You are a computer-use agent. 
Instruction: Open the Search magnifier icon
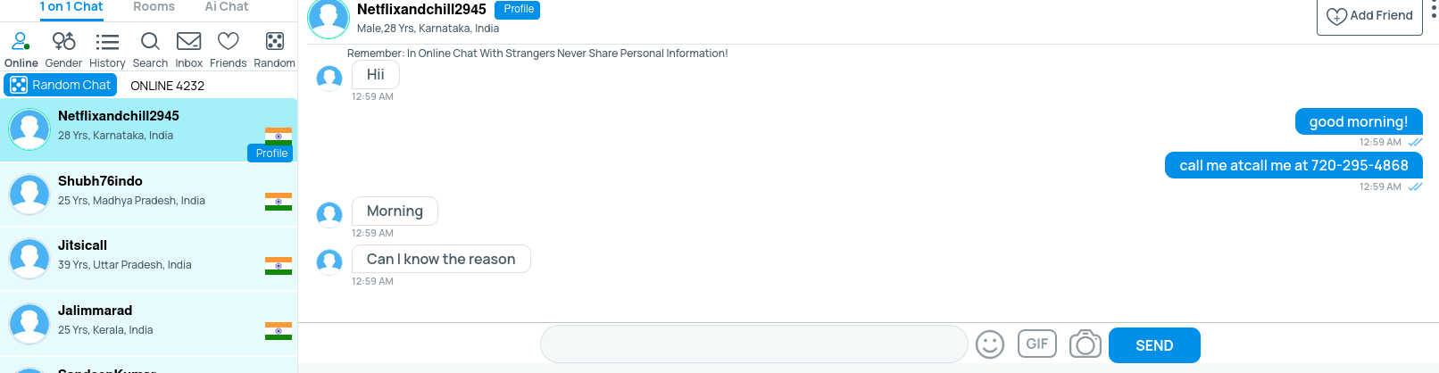[150, 41]
